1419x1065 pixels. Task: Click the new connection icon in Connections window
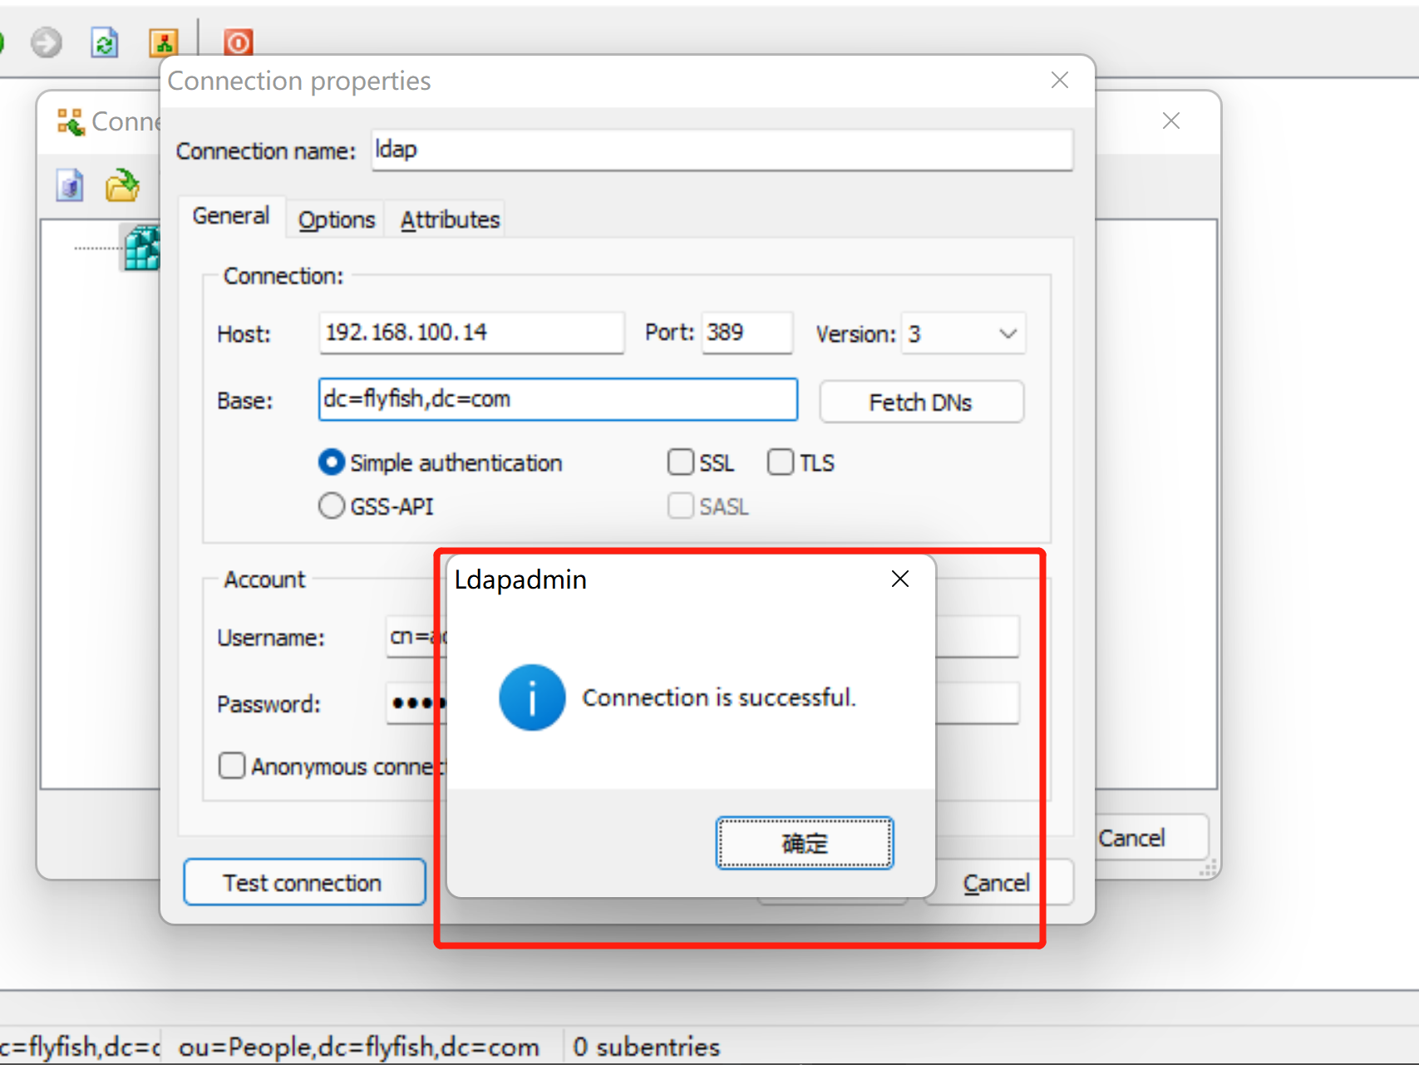(70, 185)
